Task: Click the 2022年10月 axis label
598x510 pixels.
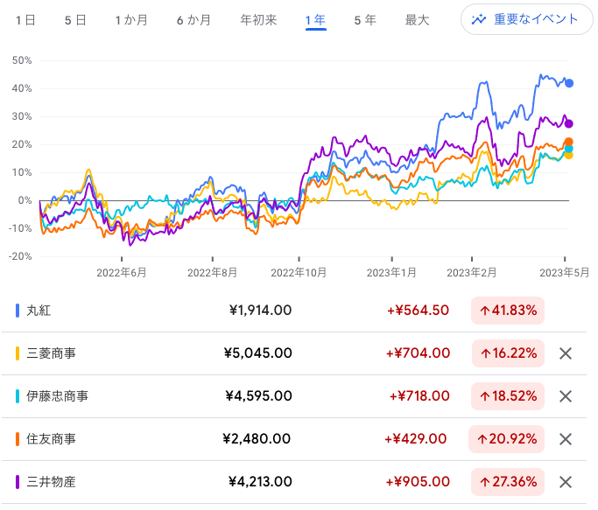Action: tap(299, 273)
